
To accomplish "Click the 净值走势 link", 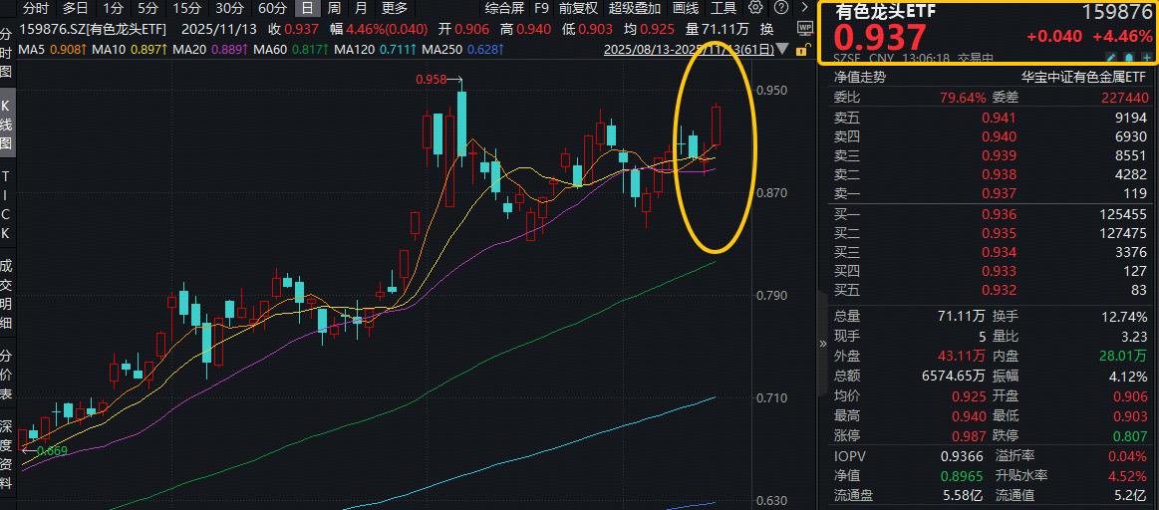I will [x=859, y=77].
